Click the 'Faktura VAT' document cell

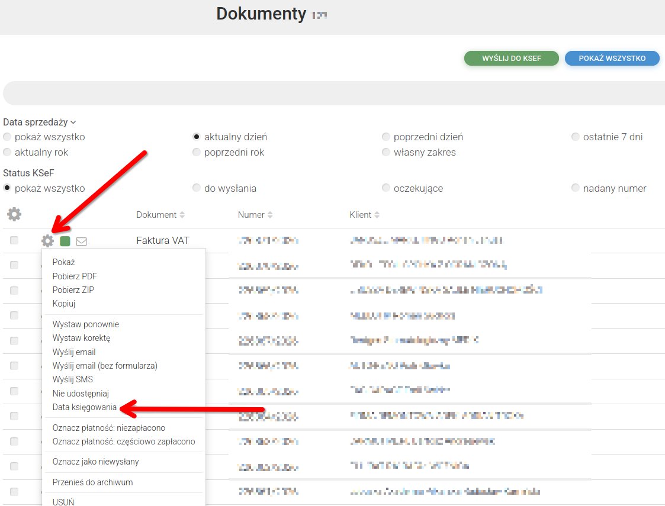pos(163,241)
